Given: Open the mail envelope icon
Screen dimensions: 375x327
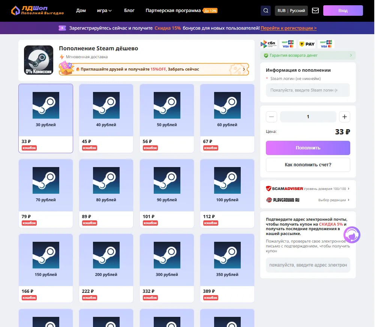Looking at the screenshot, I should (x=315, y=11).
